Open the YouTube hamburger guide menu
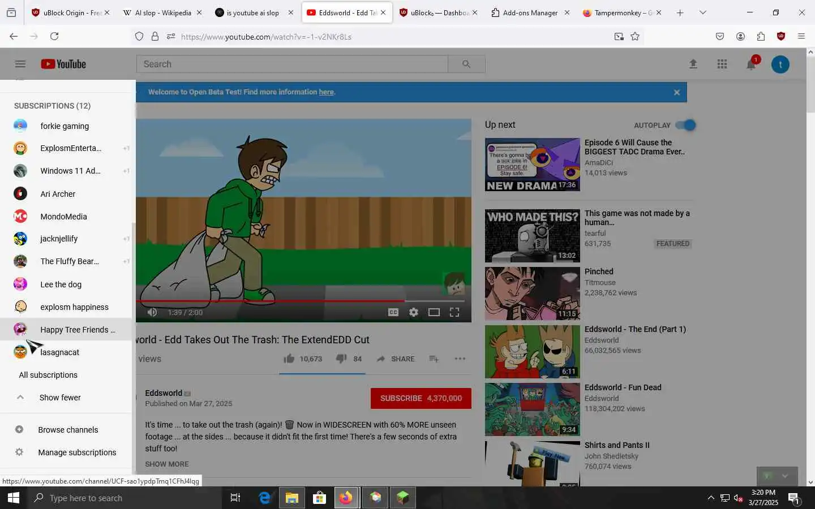The height and width of the screenshot is (509, 815). pyautogui.click(x=20, y=64)
